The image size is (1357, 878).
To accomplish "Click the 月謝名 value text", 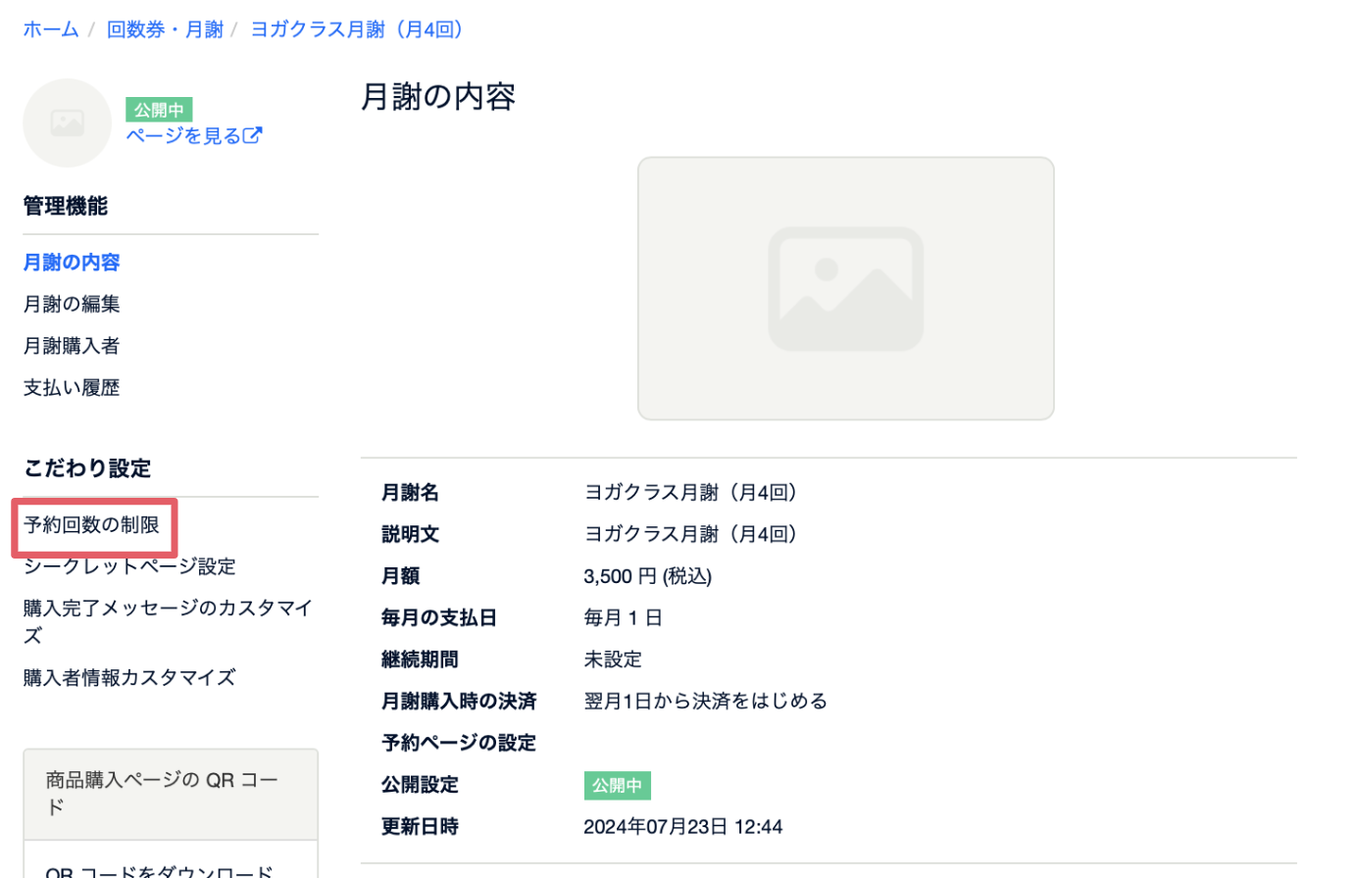I will click(690, 493).
